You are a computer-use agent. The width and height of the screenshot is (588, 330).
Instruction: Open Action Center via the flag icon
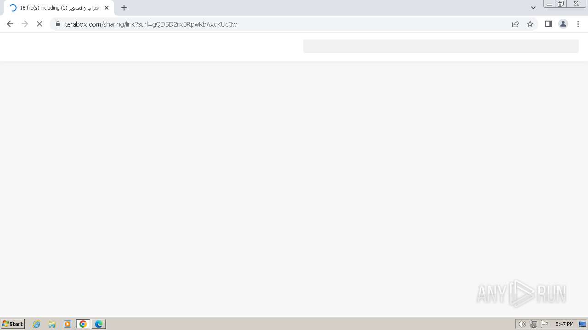pos(544,324)
